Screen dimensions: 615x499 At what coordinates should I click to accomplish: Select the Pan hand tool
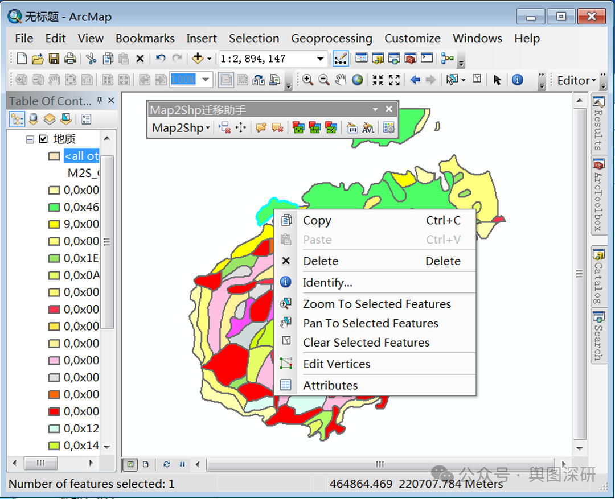(341, 80)
